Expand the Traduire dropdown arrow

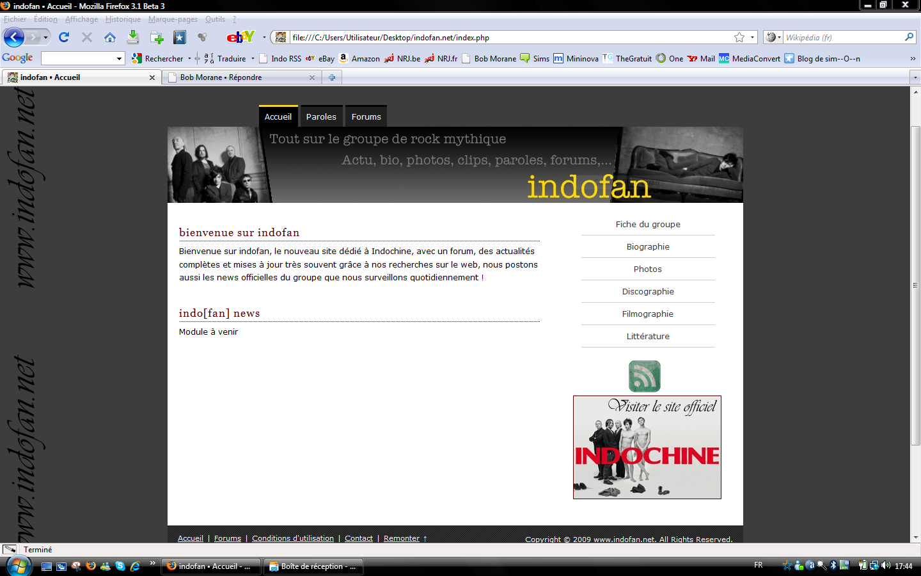(253, 58)
